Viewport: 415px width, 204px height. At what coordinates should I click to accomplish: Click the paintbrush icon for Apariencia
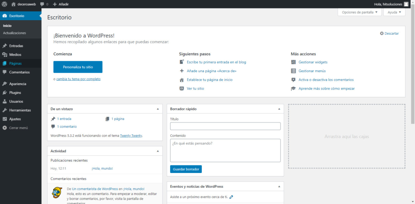coord(4,84)
